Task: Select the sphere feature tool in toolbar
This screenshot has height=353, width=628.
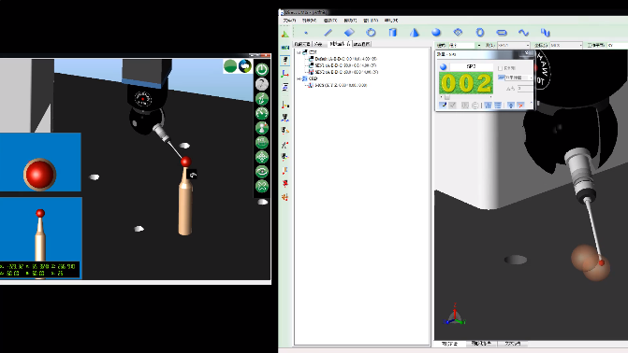Action: [436, 33]
